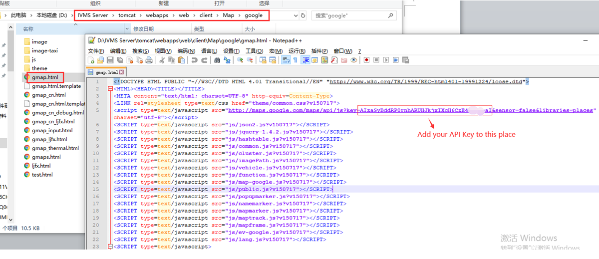The height and width of the screenshot is (259, 599).
Task: Select gmap_cn_debug.html in Explorer
Action: (x=56, y=113)
